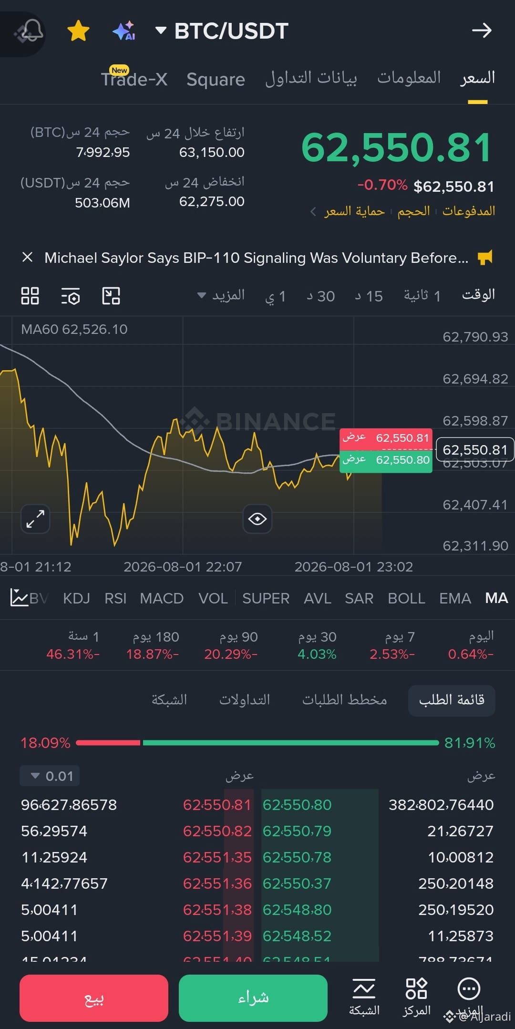Open the المعلومات tab
The height and width of the screenshot is (1029, 515).
[x=409, y=78]
